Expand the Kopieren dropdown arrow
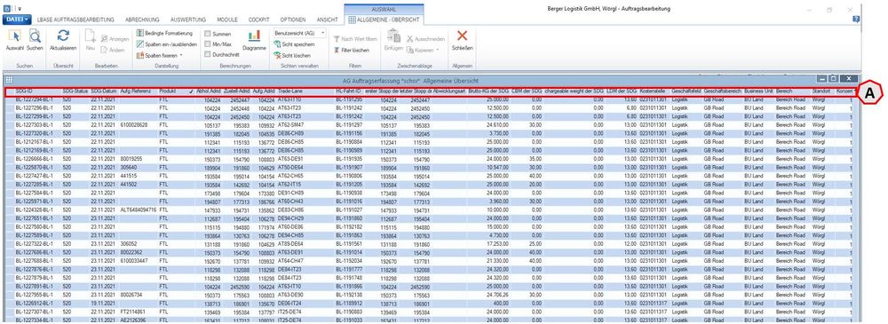This screenshot has width=888, height=324. tap(437, 51)
